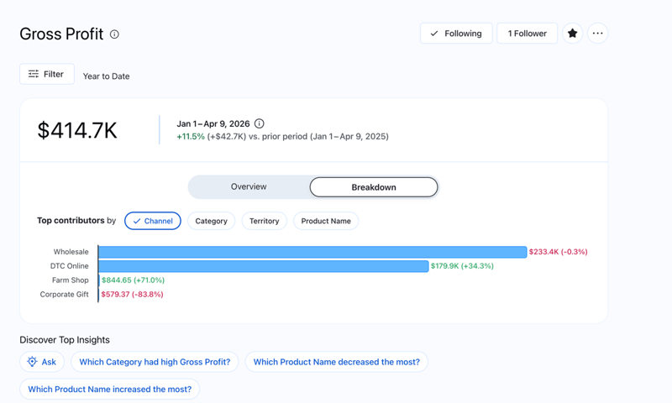
Task: Click the DTC Online blue bar
Action: (x=264, y=266)
